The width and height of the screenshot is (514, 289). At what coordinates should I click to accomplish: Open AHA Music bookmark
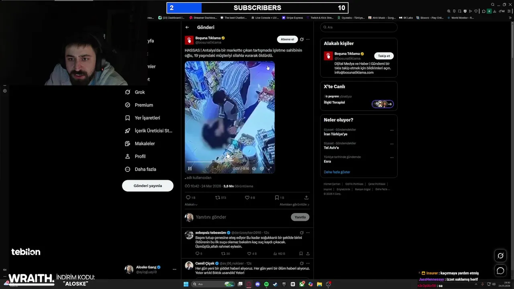(x=382, y=18)
